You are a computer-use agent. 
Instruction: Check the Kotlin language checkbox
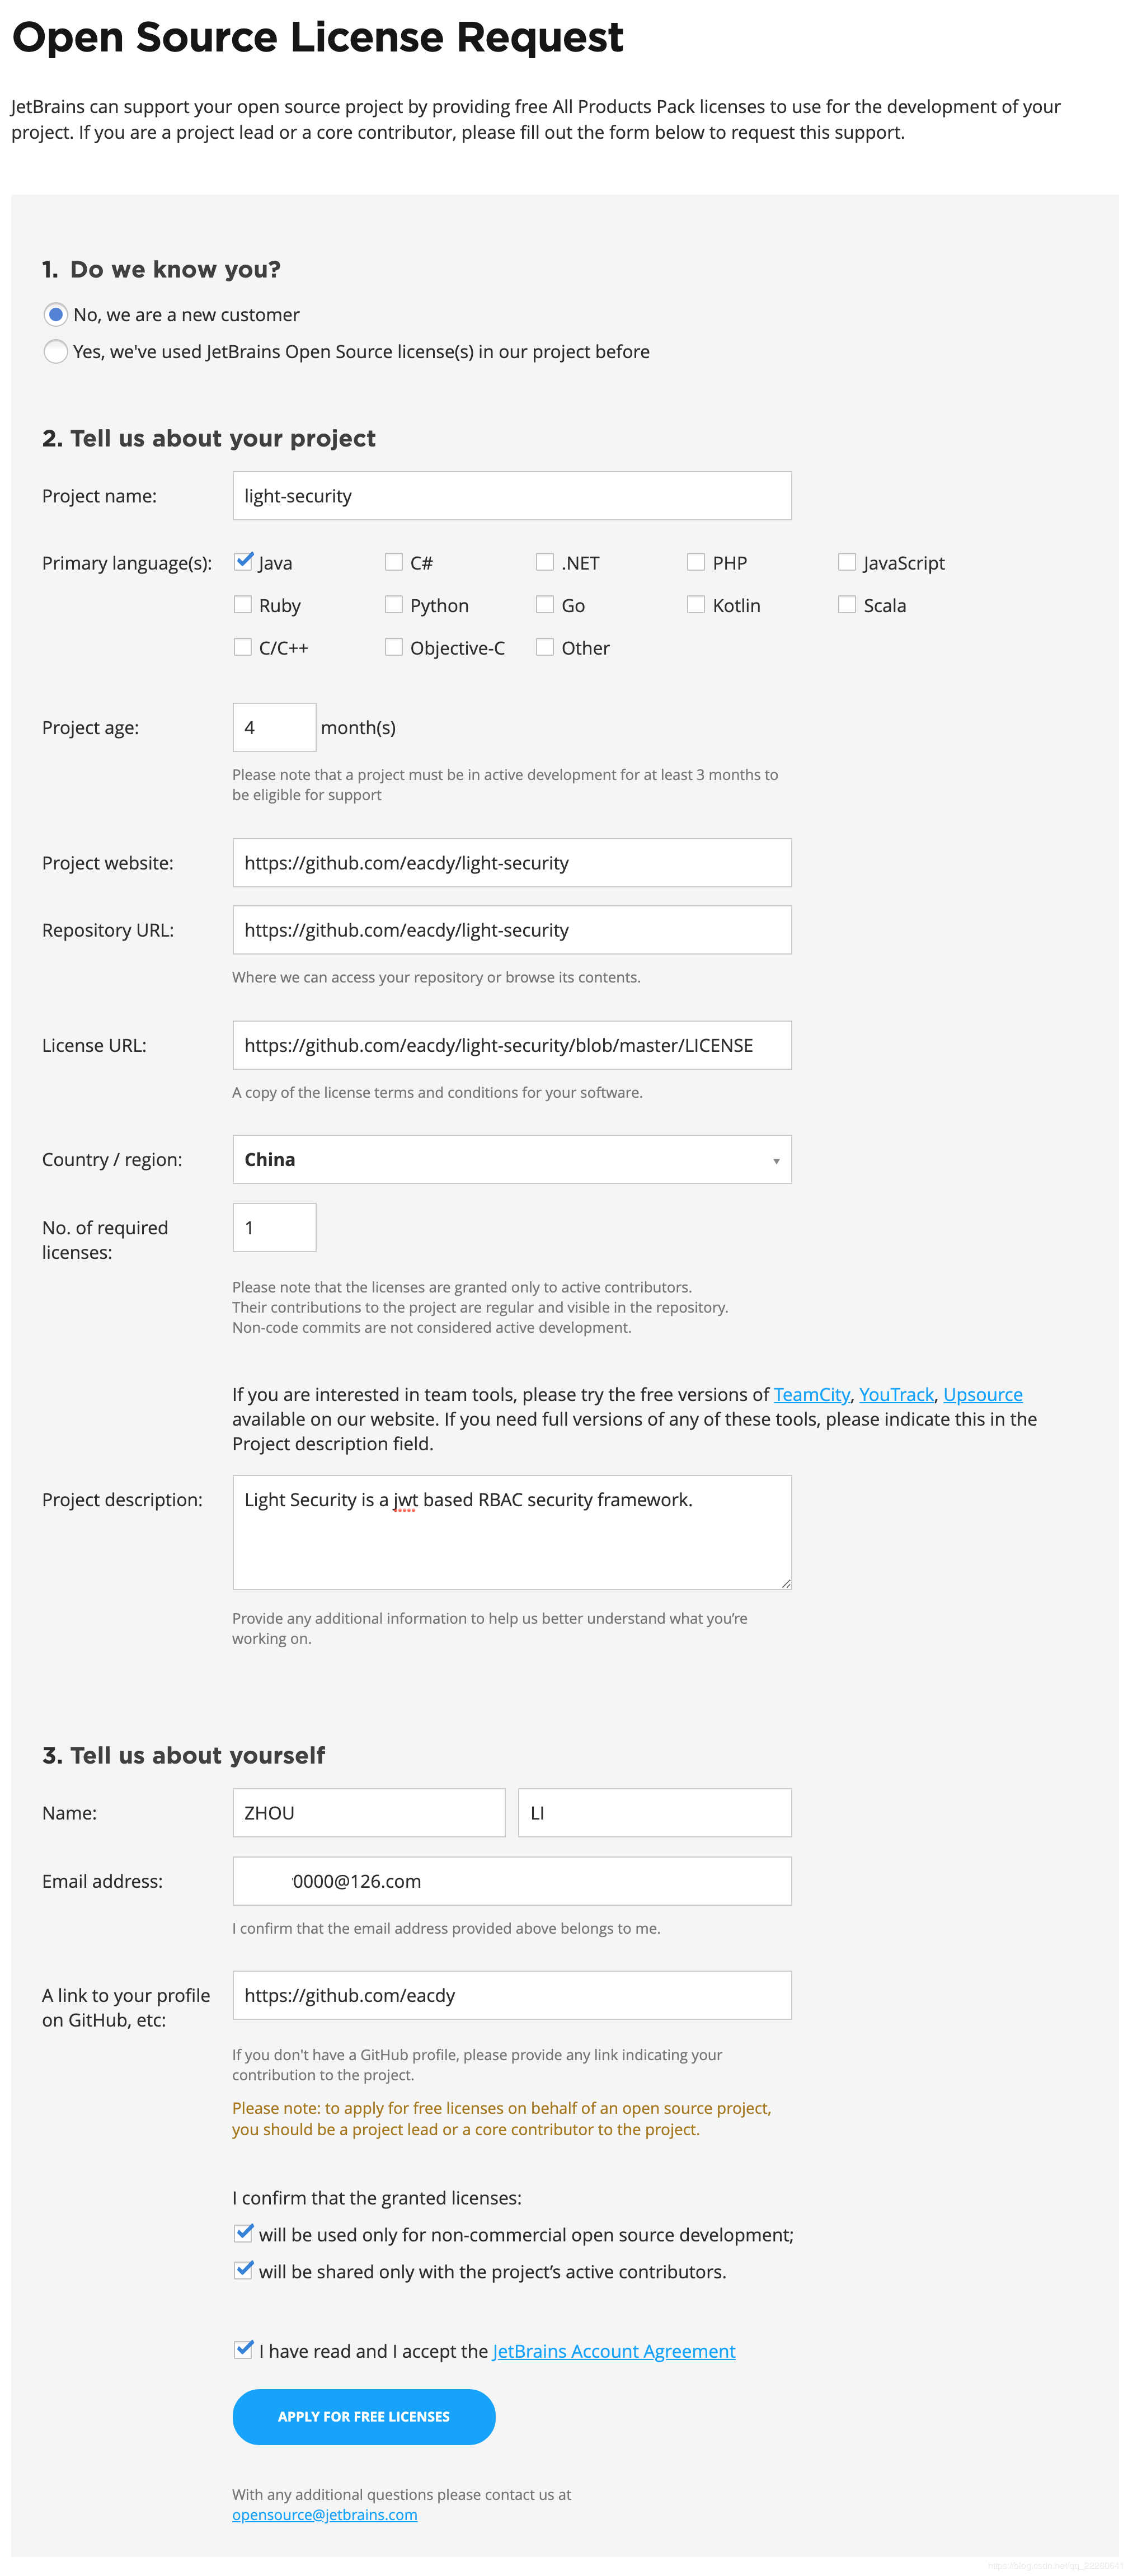696,604
